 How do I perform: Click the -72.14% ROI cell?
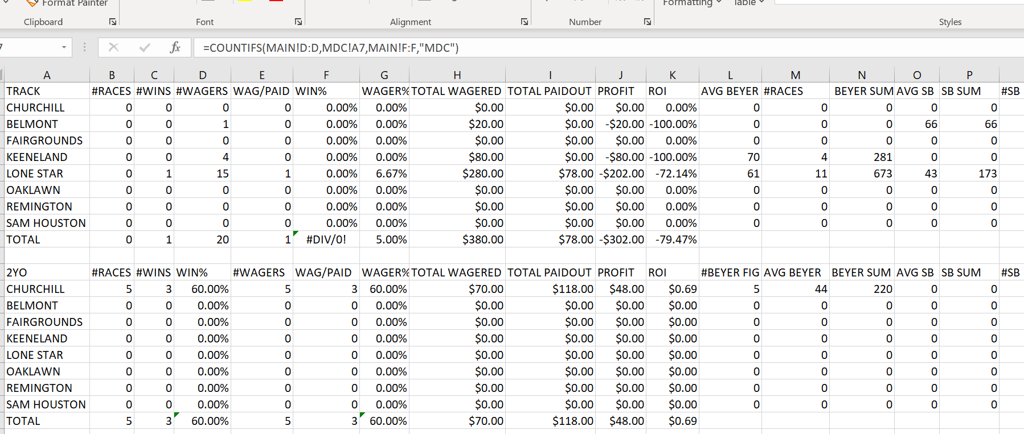click(673, 173)
